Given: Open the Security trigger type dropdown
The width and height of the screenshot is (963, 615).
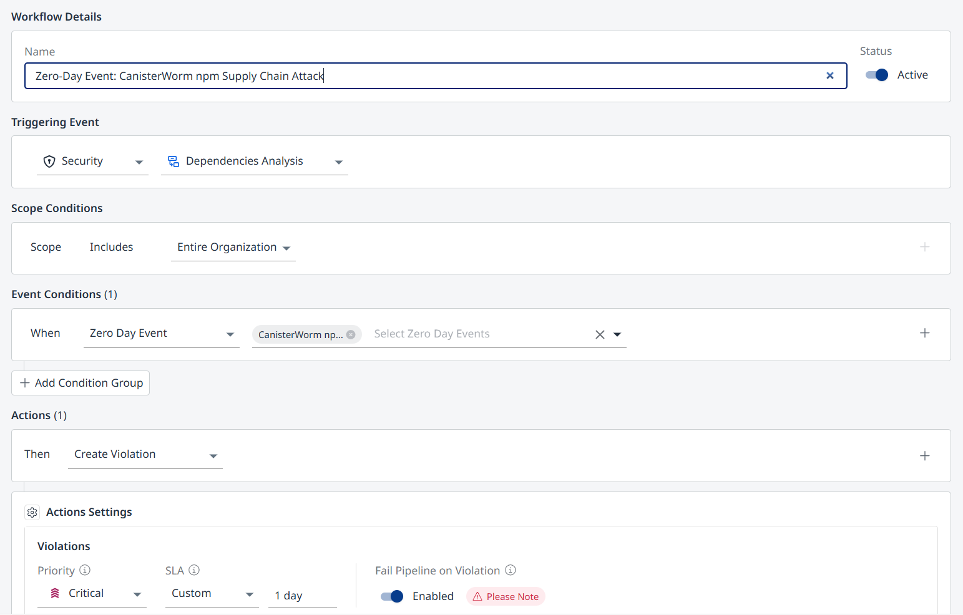Looking at the screenshot, I should pyautogui.click(x=92, y=162).
